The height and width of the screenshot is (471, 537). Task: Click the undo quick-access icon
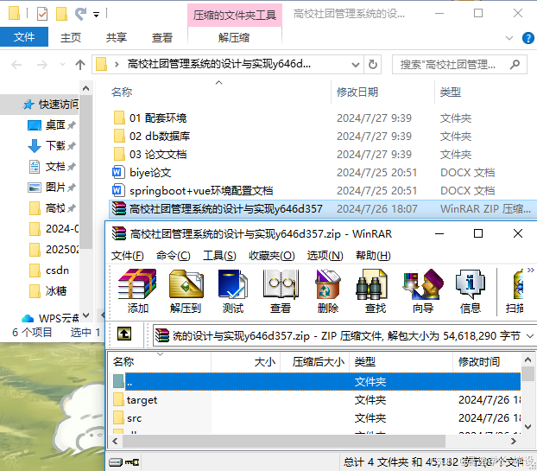click(80, 14)
